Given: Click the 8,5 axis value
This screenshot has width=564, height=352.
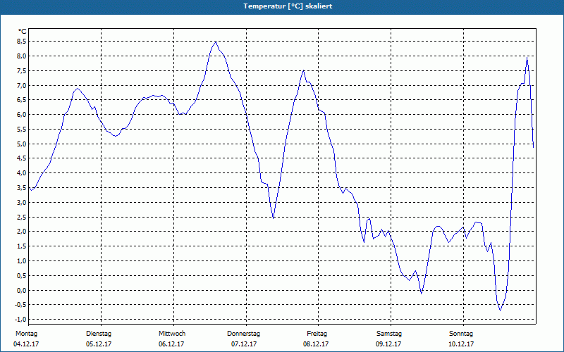Looking at the screenshot, I should pyautogui.click(x=22, y=42).
